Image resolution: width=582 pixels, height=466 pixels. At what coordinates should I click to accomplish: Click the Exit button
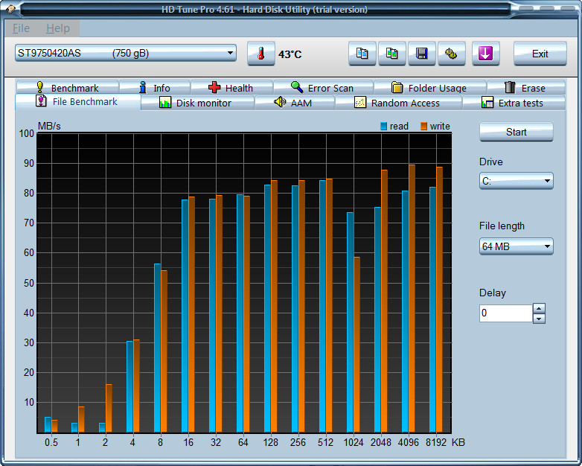[540, 54]
